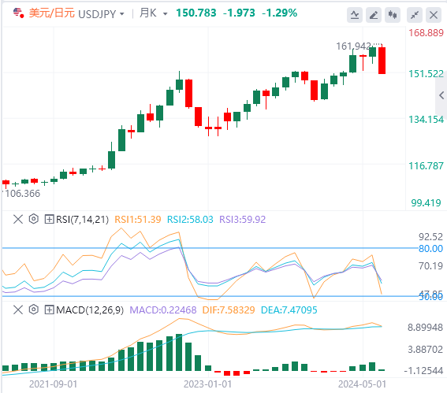Open the line chart type icon

(355, 15)
